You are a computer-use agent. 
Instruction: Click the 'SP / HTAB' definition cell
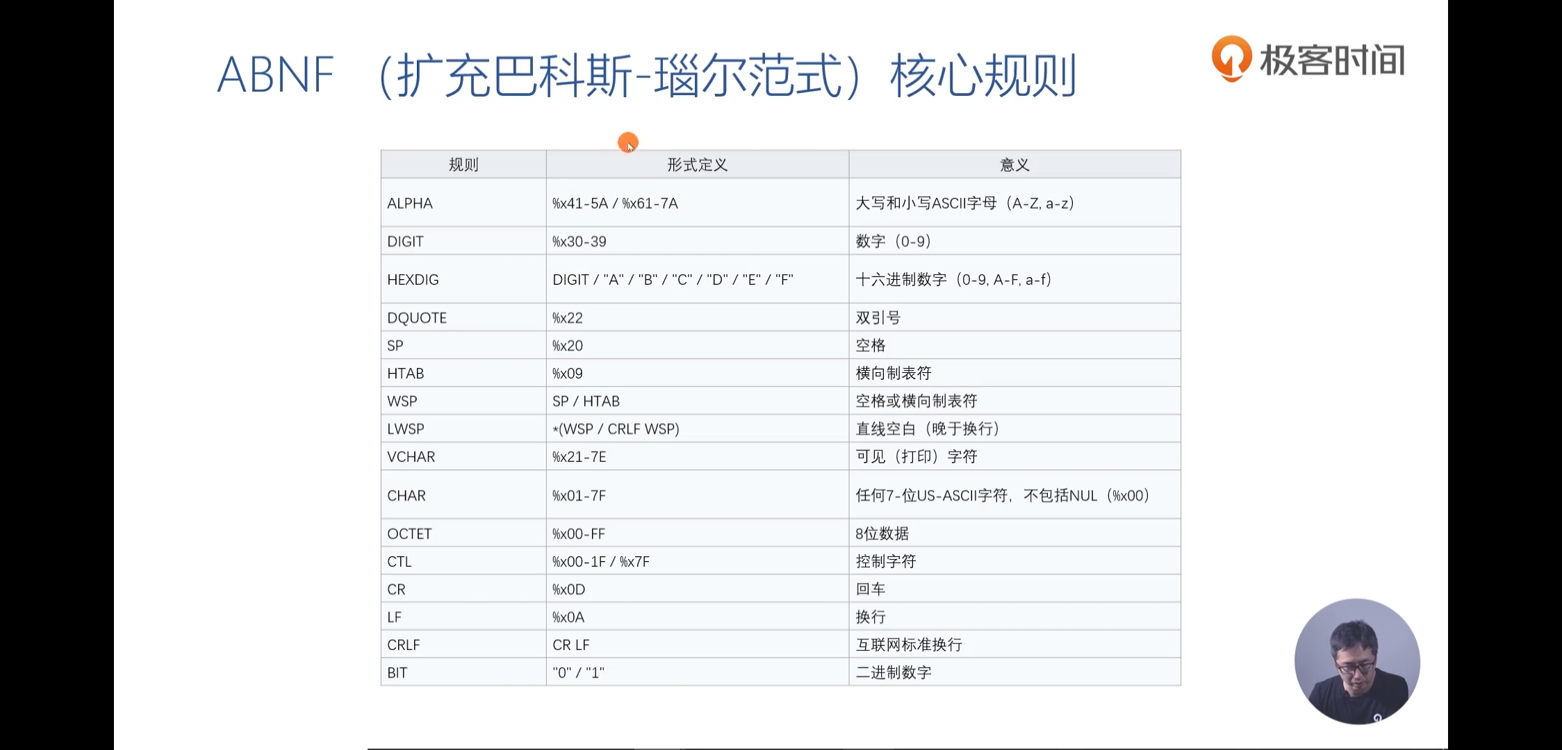click(698, 401)
